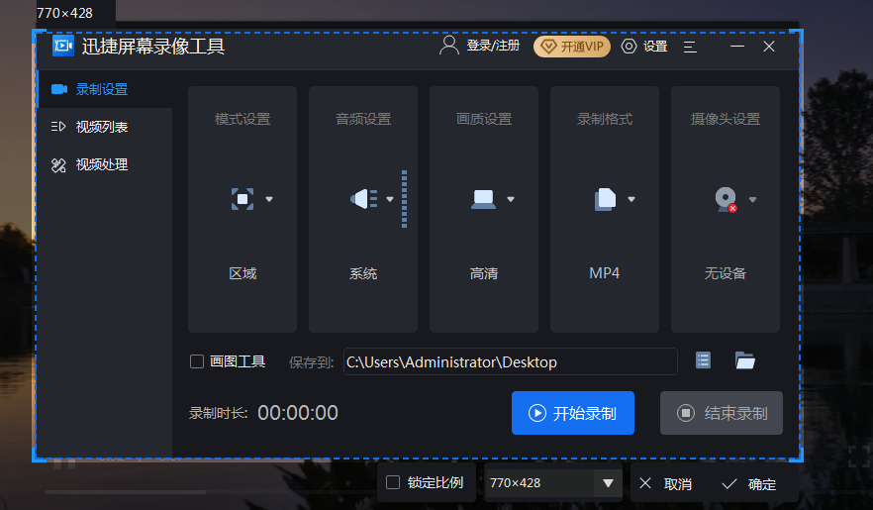Screen dimensions: 873x510
Task: Open settings via the gear icon
Action: pyautogui.click(x=629, y=47)
